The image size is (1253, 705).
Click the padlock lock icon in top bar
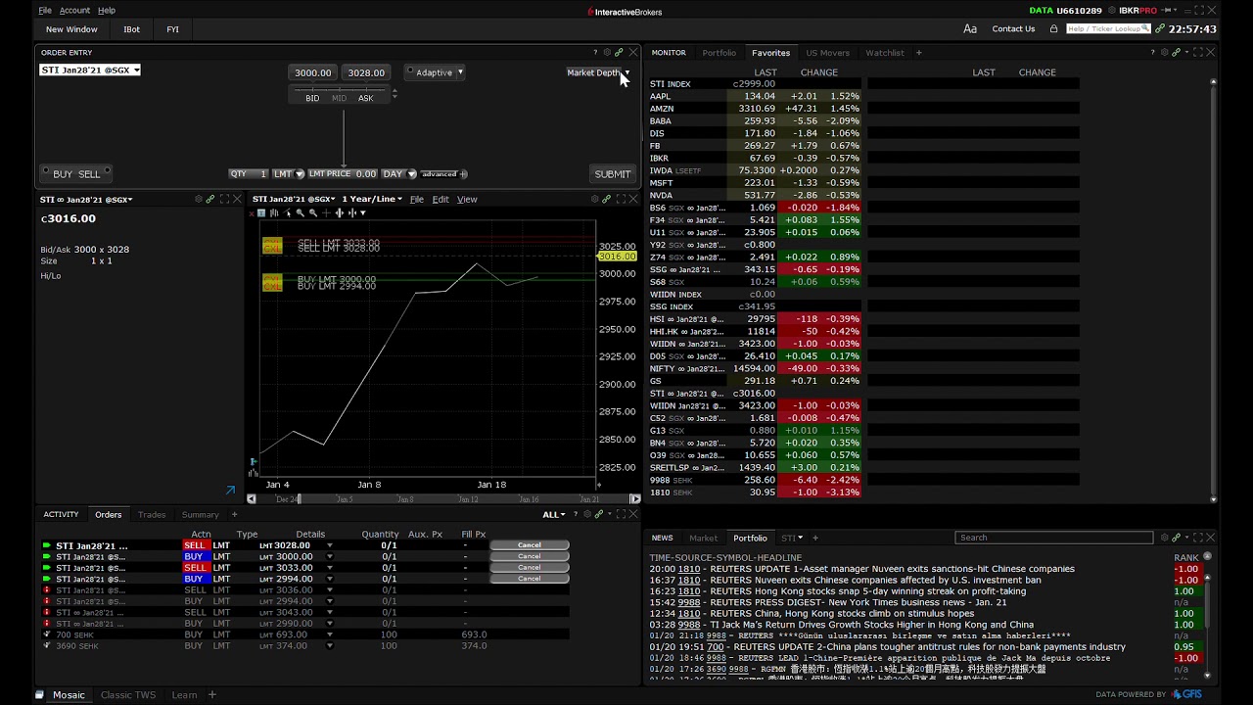[x=1053, y=29]
